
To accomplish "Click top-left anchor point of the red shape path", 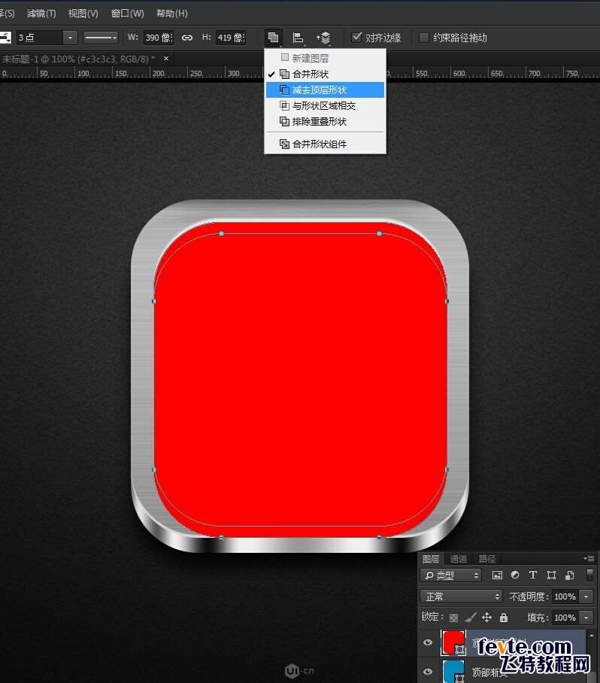I will [x=222, y=234].
